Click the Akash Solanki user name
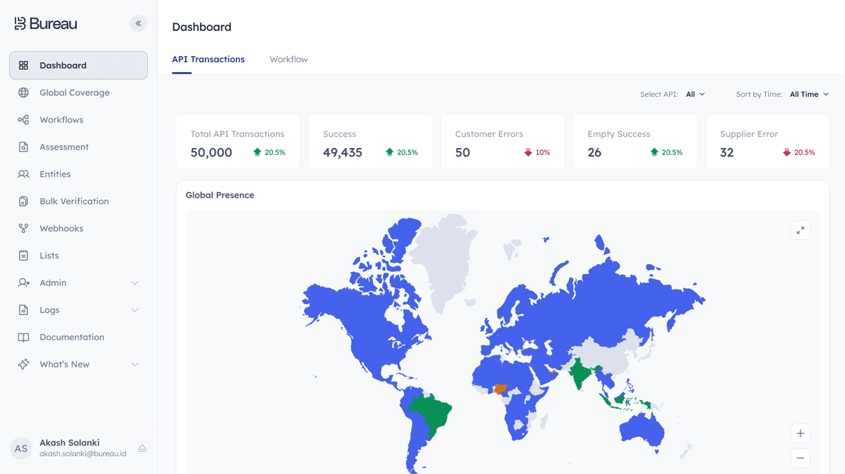This screenshot has height=474, width=845. coord(69,443)
